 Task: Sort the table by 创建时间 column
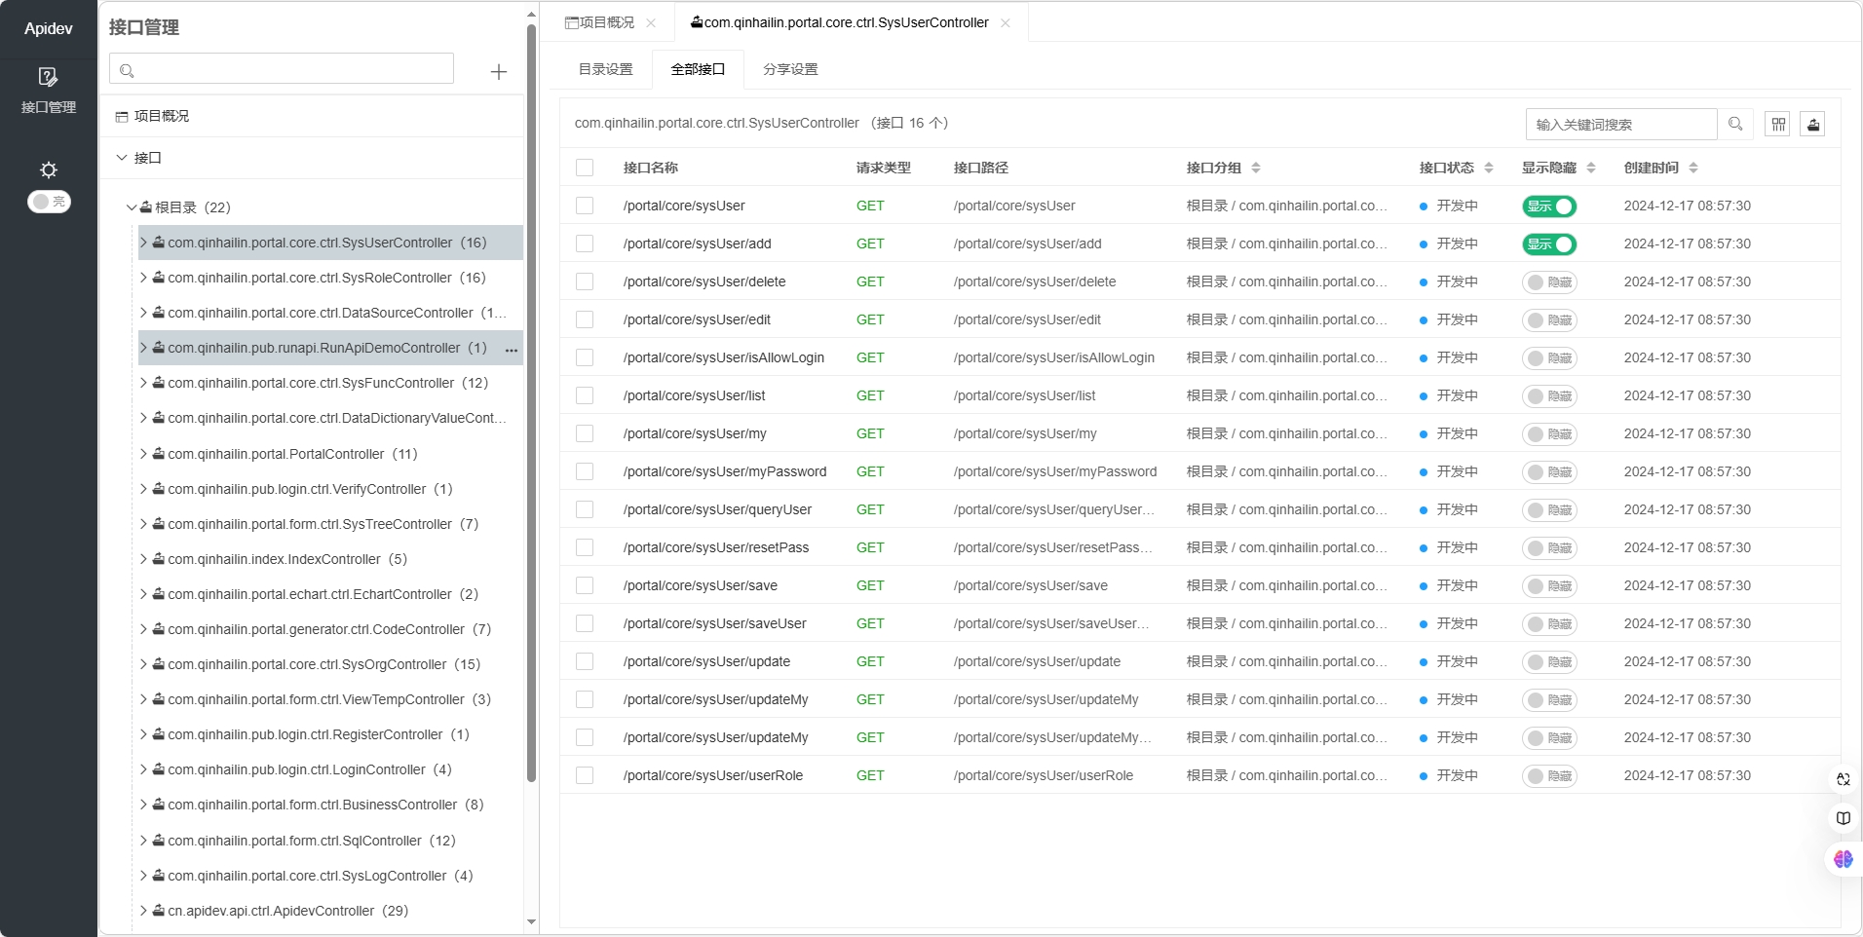coord(1695,167)
